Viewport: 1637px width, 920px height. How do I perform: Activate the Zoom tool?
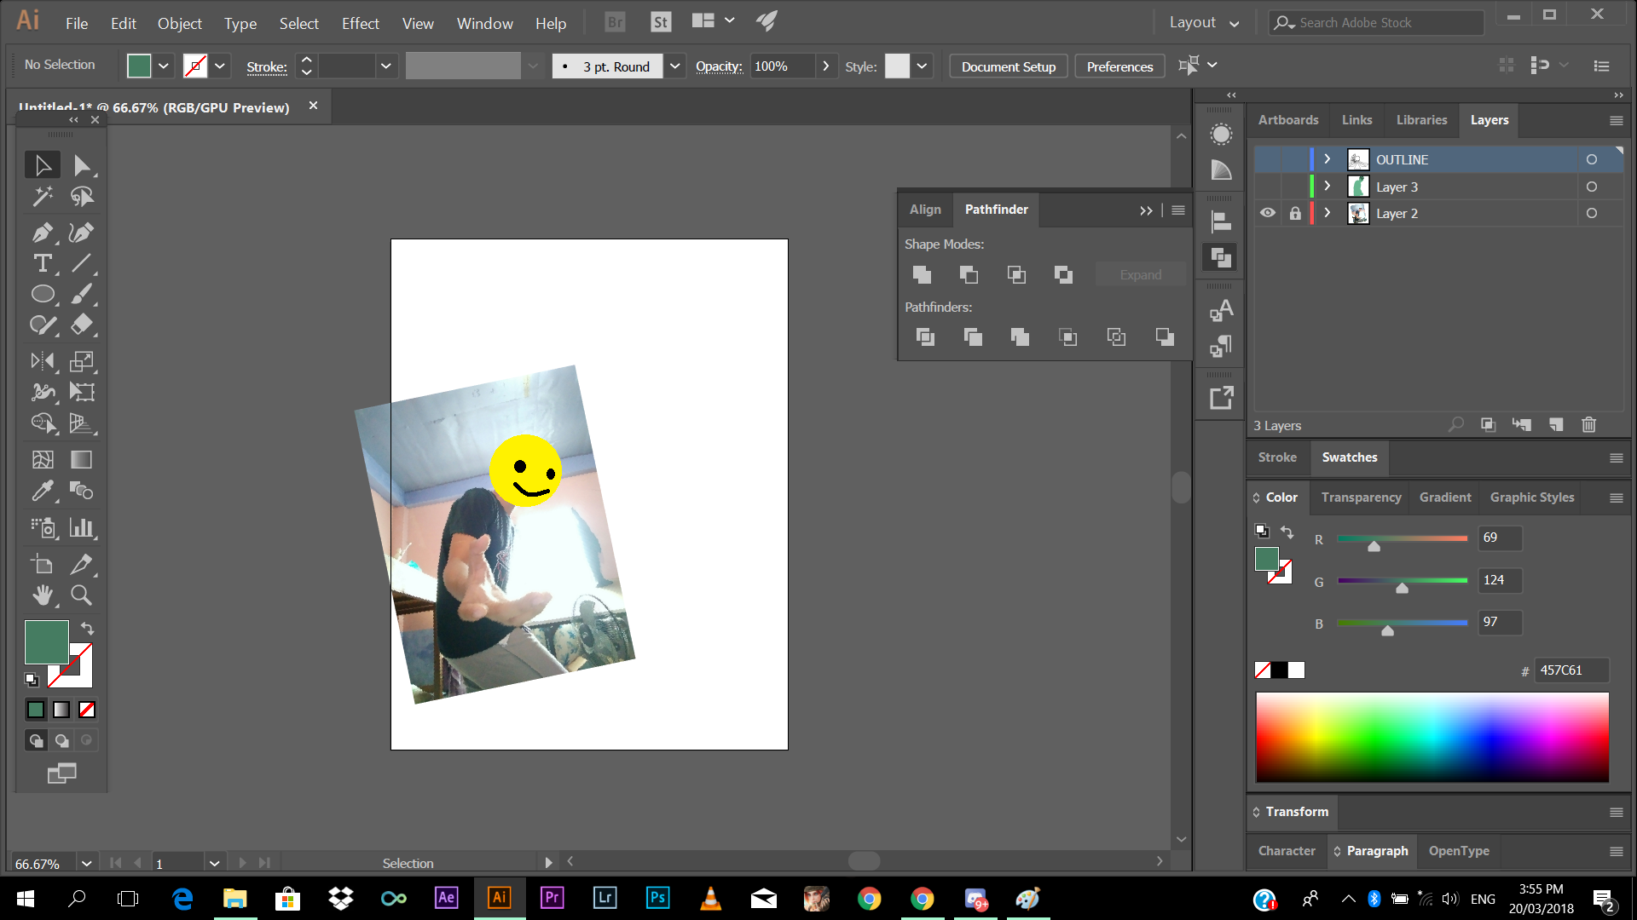click(81, 595)
